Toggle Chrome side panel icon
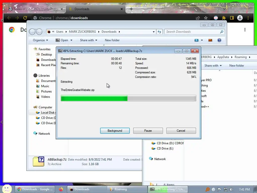257x193 pixels. pyautogui.click(x=232, y=18)
